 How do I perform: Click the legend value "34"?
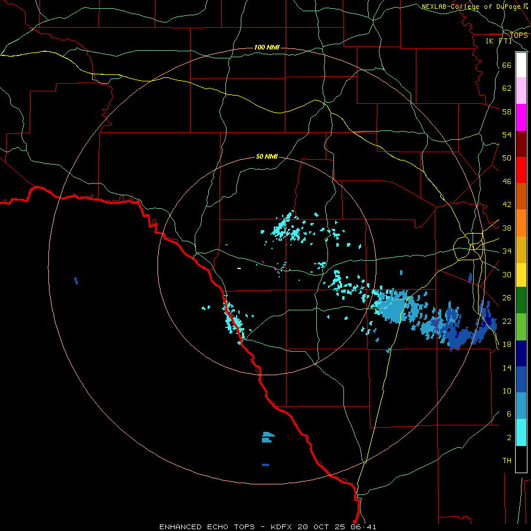pos(507,251)
